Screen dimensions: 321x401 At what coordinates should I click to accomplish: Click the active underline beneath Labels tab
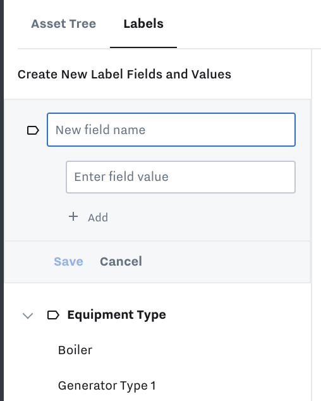tap(143, 47)
